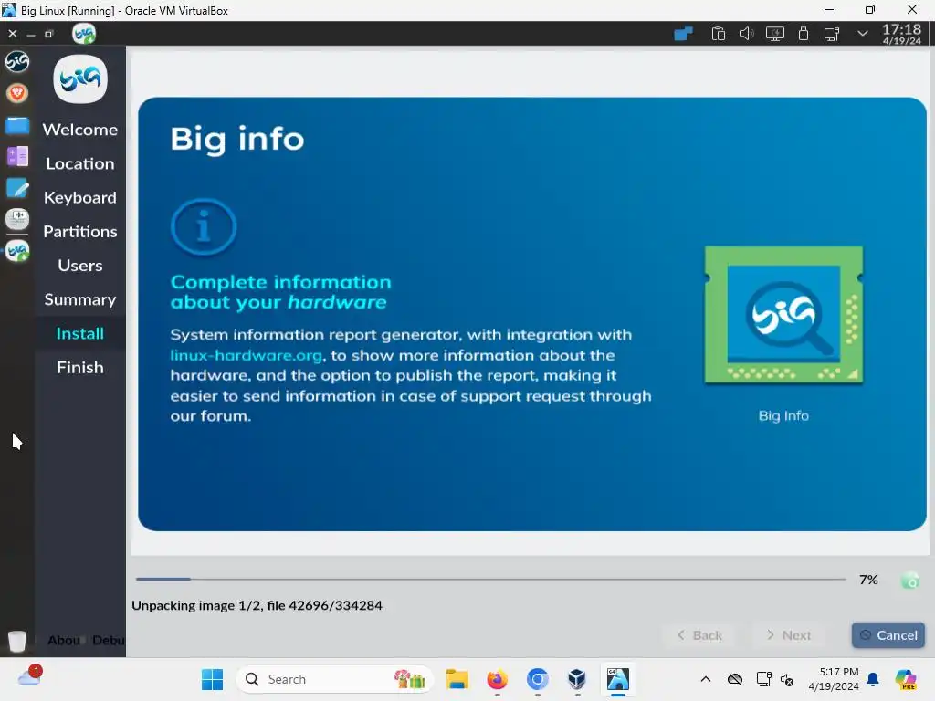Open the Windows notification bell
Screen dimensions: 935x701
[x=873, y=679]
